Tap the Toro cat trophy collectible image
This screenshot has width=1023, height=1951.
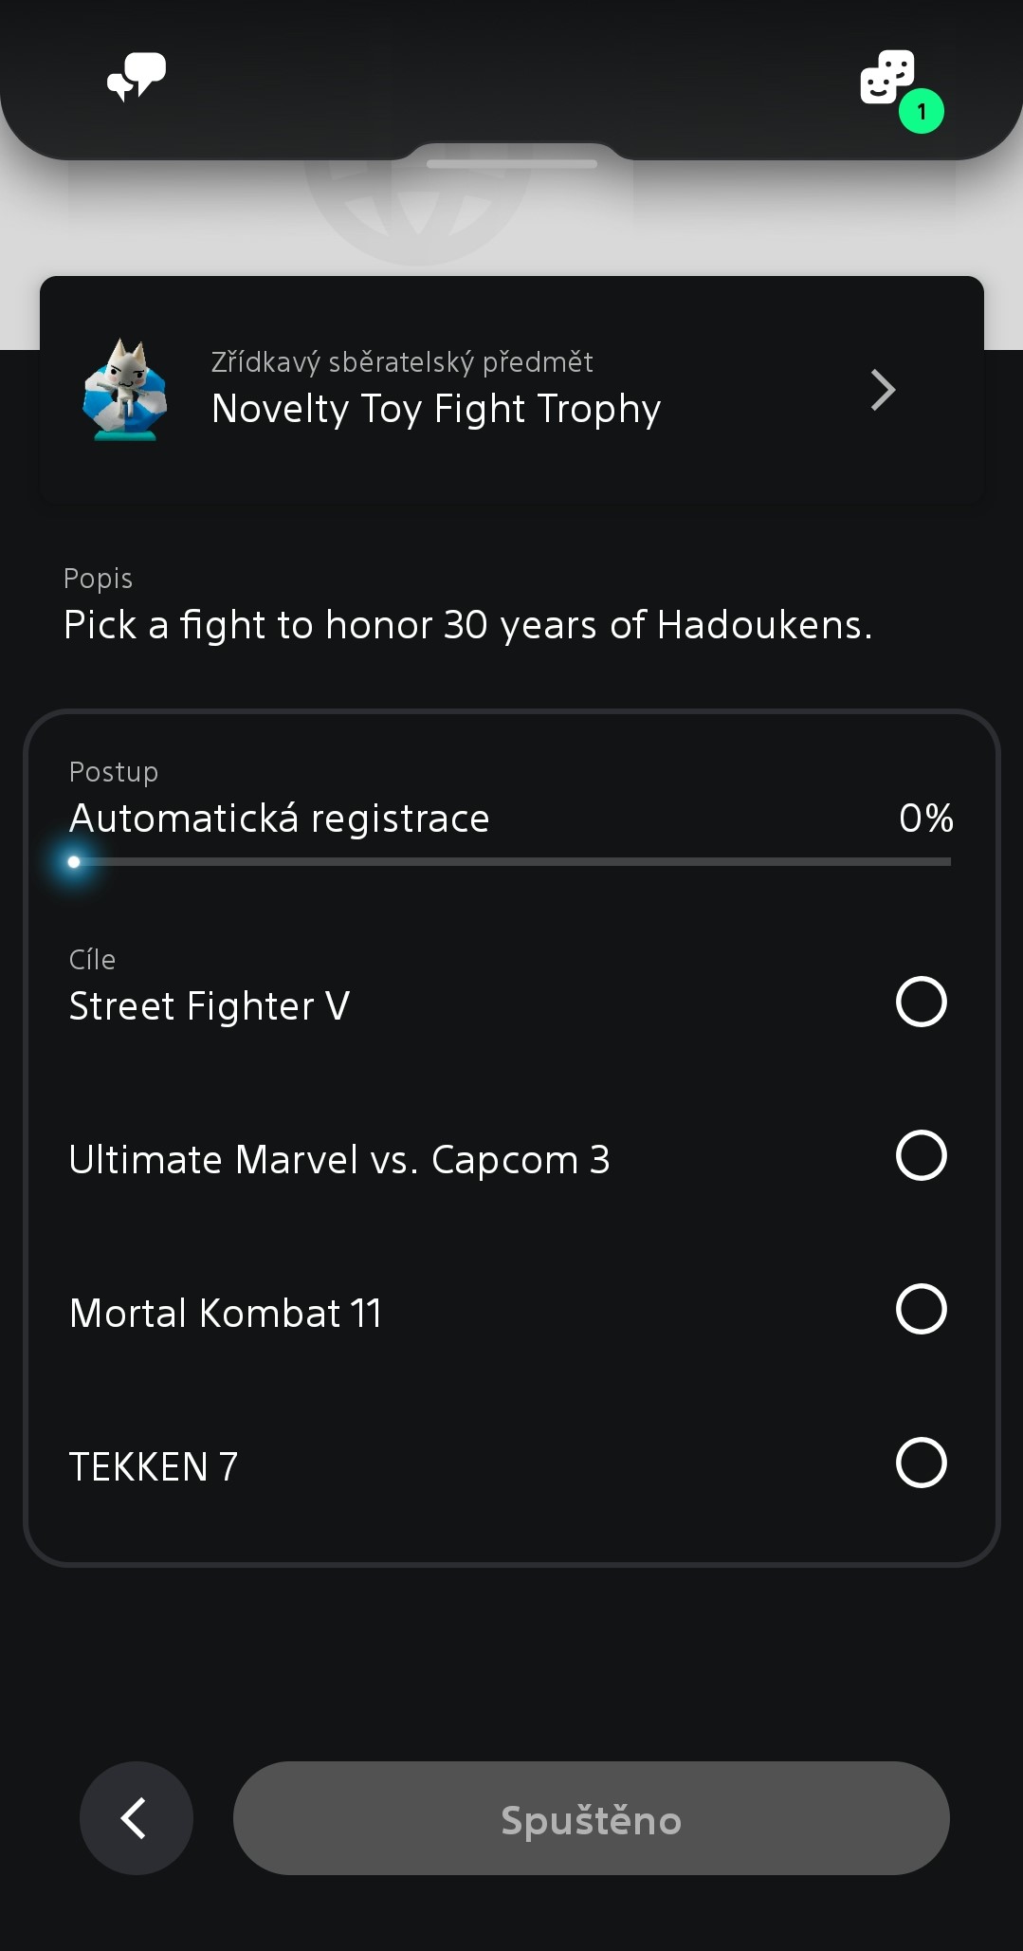pyautogui.click(x=125, y=390)
